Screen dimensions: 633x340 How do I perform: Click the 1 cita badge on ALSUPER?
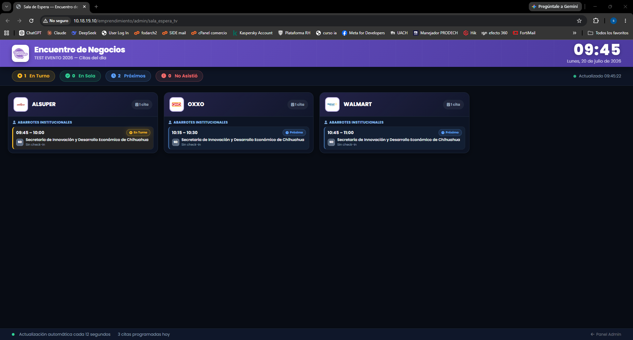pyautogui.click(x=142, y=104)
